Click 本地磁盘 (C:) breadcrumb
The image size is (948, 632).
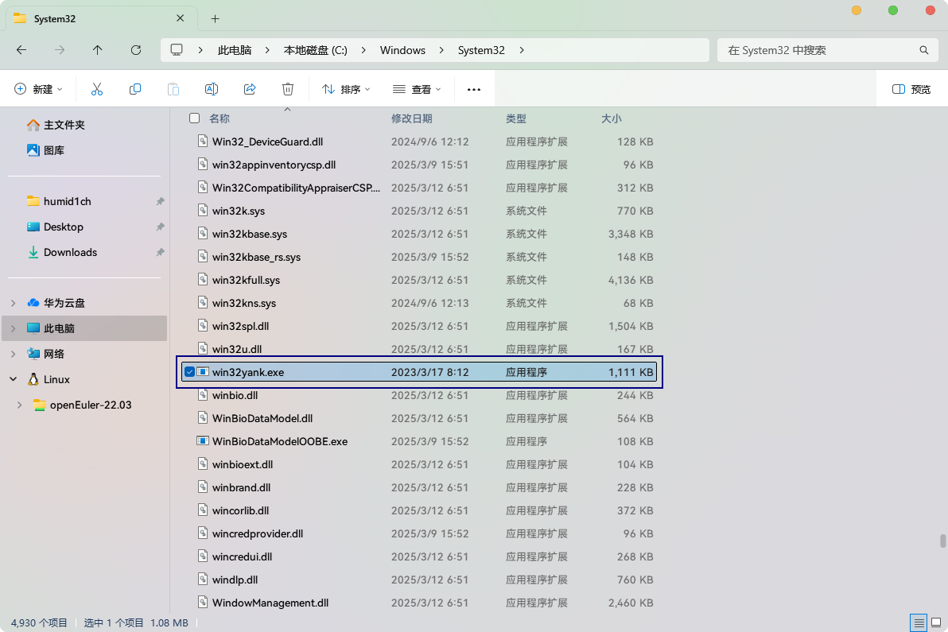tap(316, 50)
